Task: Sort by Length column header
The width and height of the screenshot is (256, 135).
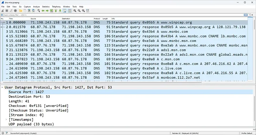Action: (107, 19)
